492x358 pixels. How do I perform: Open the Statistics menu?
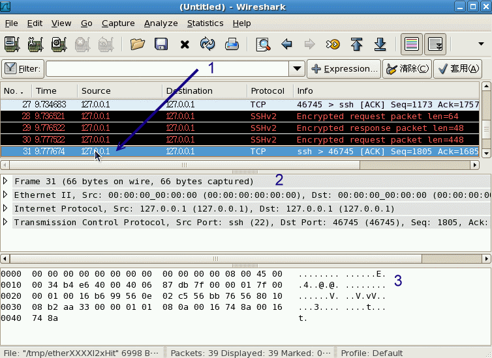point(205,23)
